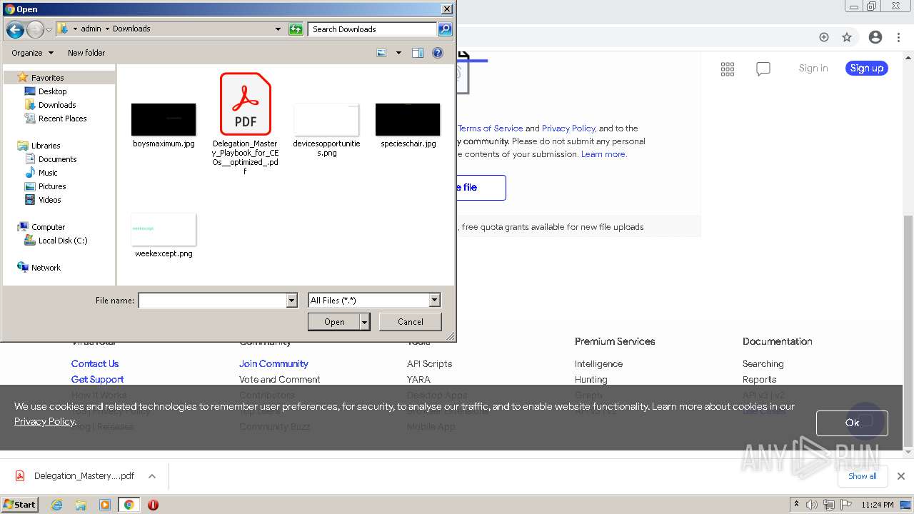Open Pictures library
914x514 pixels.
pyautogui.click(x=52, y=186)
